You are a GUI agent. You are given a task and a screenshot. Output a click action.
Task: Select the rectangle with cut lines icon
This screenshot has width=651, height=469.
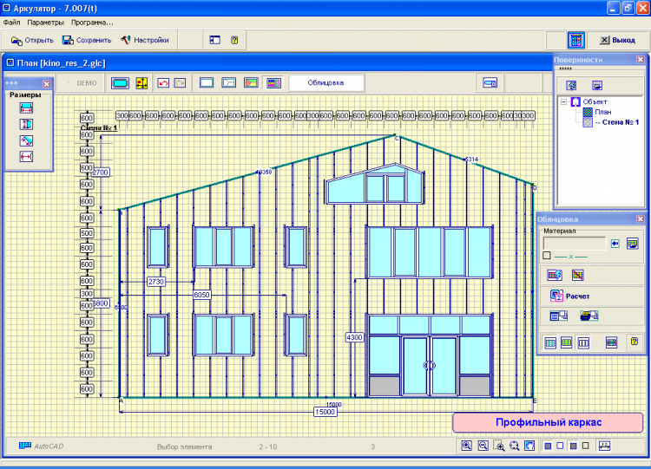pyautogui.click(x=229, y=82)
